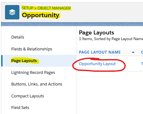Click the '1 Items, Sorted by' text
Image resolution: width=143 pixels, height=114 pixels.
(x=95, y=39)
